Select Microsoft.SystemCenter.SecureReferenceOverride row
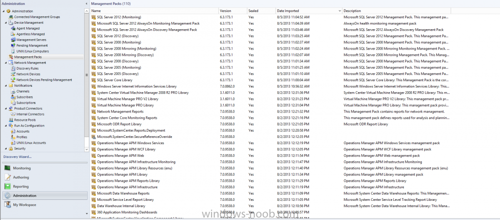The width and height of the screenshot is (500, 220). [270, 137]
